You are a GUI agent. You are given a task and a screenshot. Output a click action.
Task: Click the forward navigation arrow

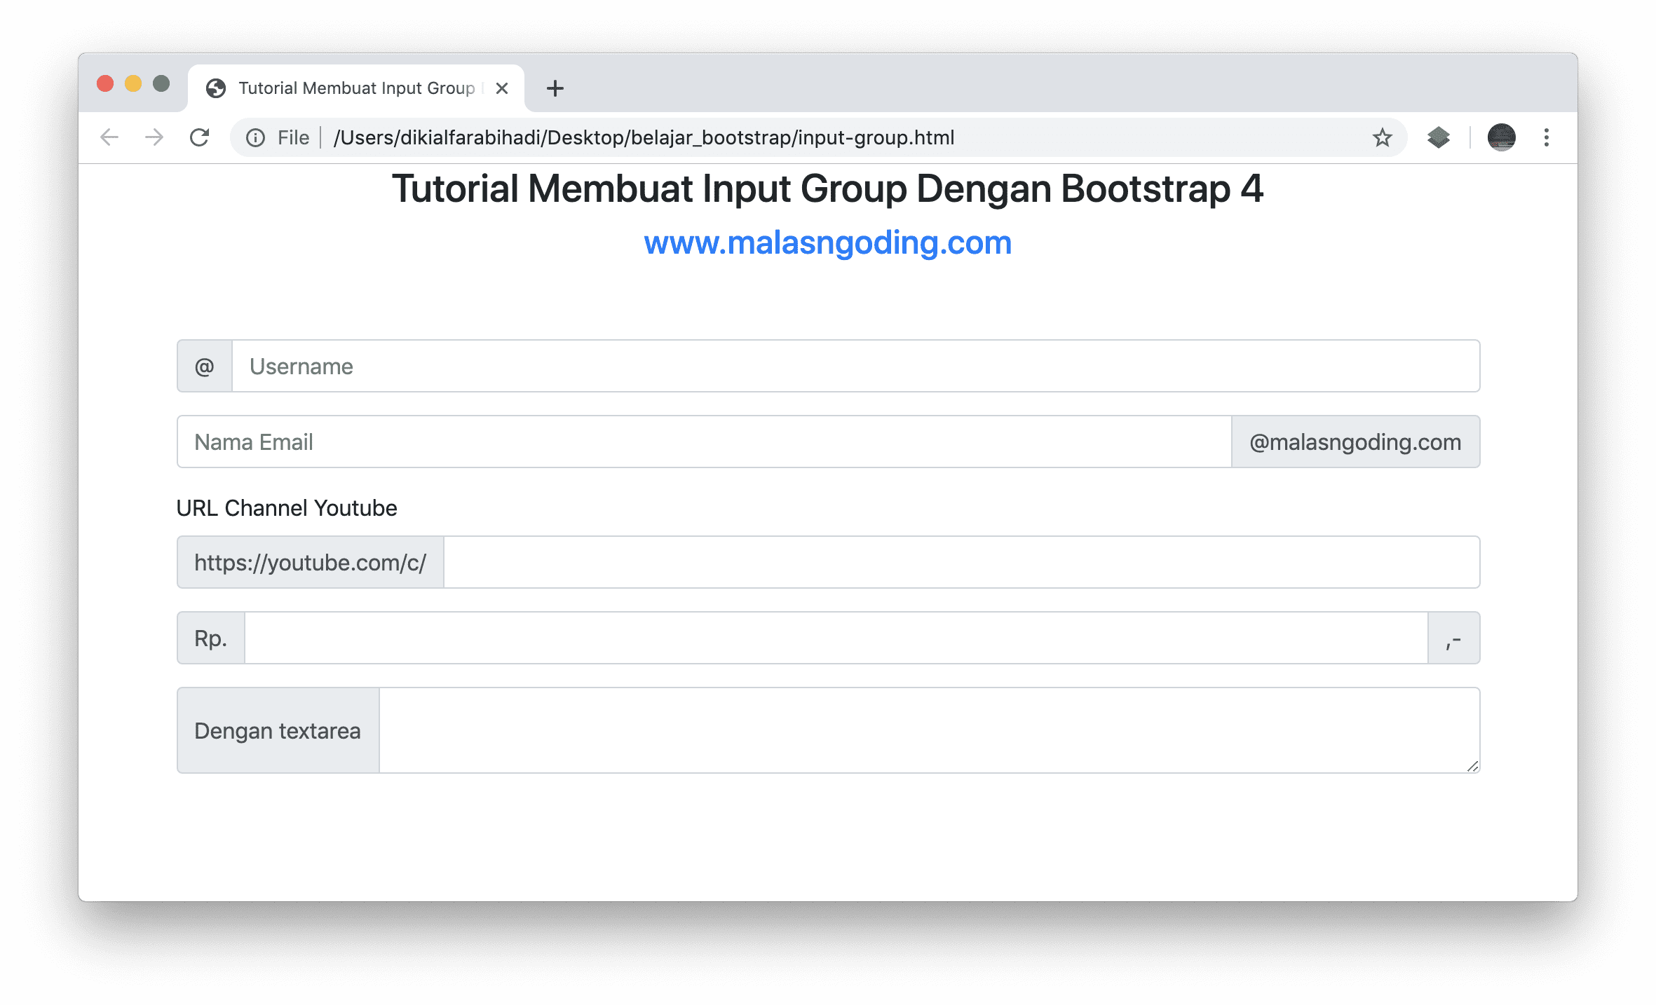[x=154, y=137]
